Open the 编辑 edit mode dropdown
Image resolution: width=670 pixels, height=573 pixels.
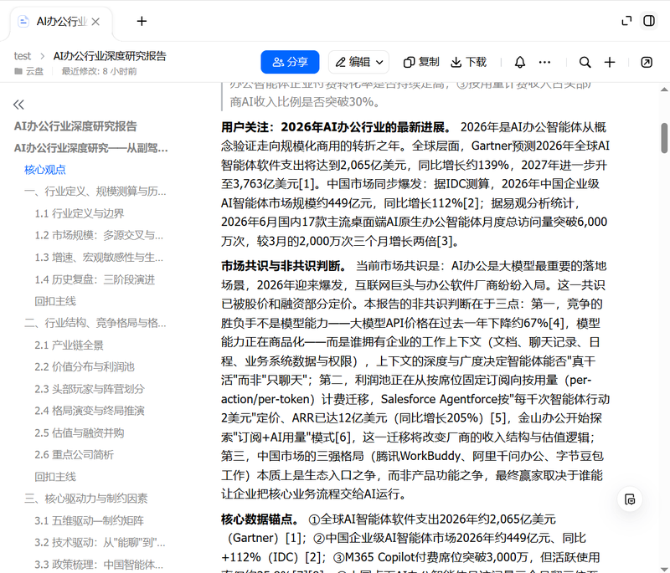(358, 62)
